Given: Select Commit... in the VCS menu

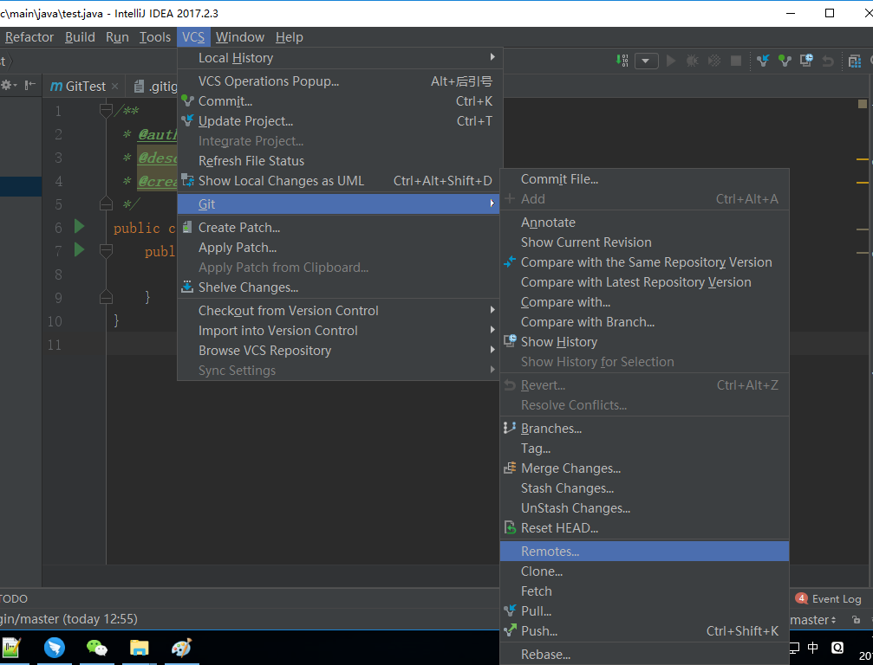Looking at the screenshot, I should 340,101.
